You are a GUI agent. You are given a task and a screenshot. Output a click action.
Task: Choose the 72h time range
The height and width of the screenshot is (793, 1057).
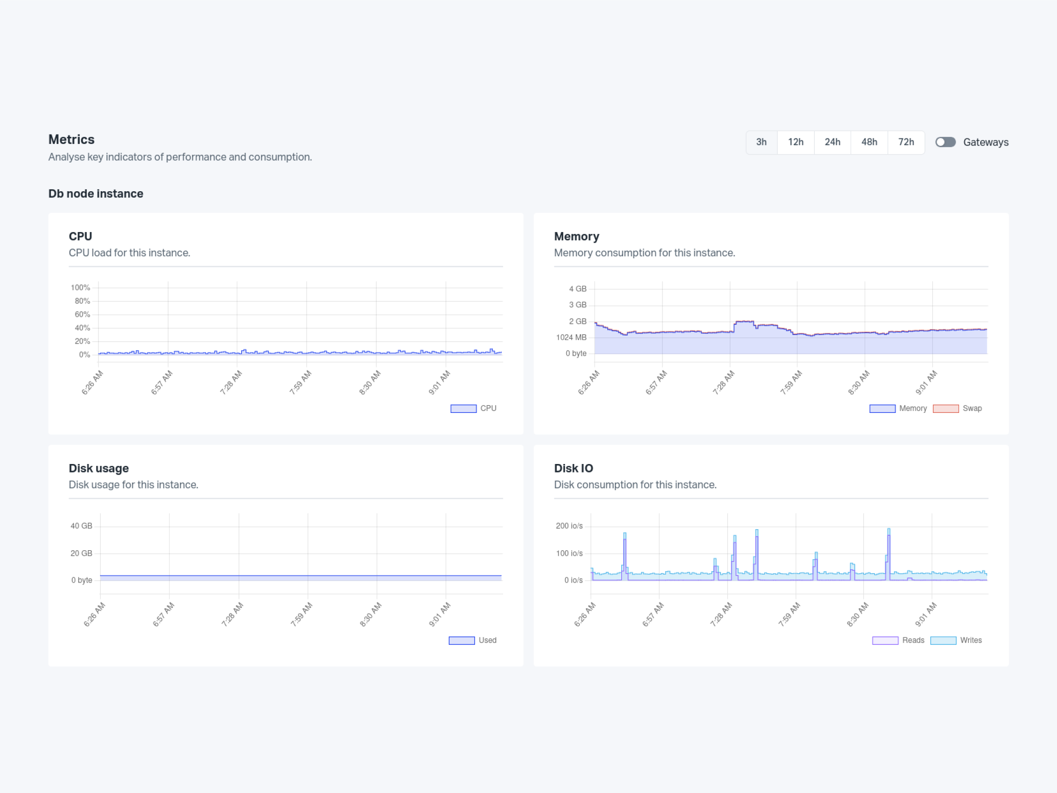click(x=906, y=142)
